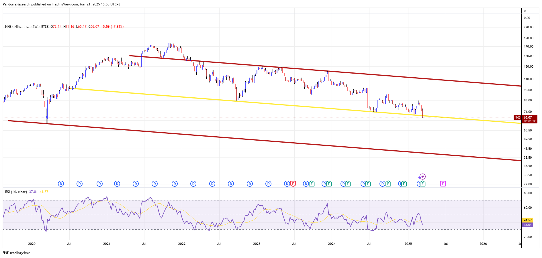
Task: Click the 80.00 label on the RSI axis
Action: coord(528,193)
